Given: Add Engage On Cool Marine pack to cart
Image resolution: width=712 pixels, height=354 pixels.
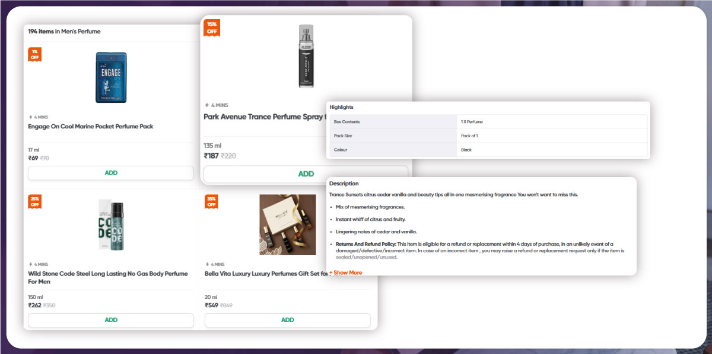Looking at the screenshot, I should (111, 173).
